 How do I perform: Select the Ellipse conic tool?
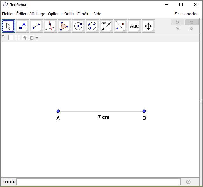point(92,26)
